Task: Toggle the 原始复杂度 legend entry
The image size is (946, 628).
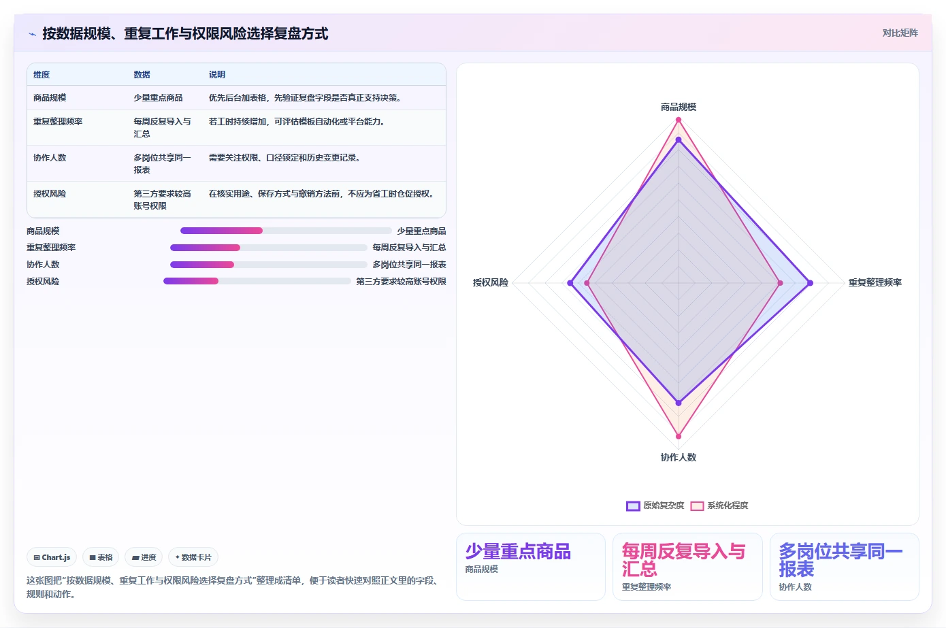Action: 655,506
